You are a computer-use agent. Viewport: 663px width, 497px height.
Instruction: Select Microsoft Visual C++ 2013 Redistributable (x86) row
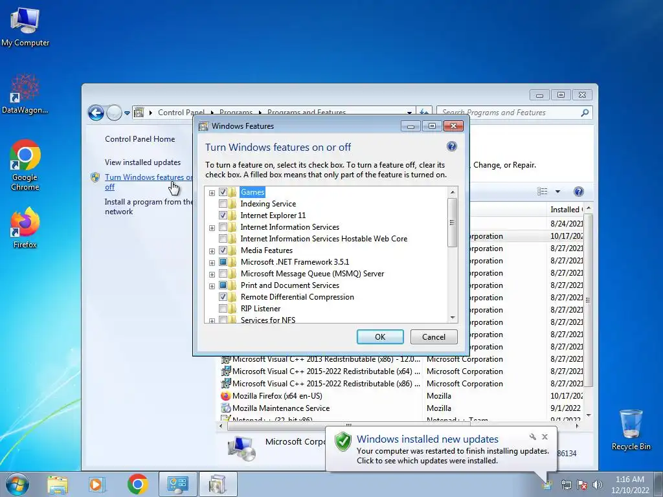tap(320, 359)
